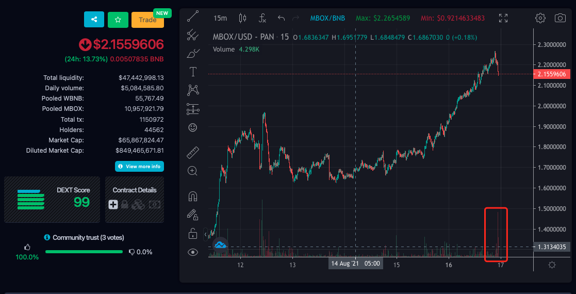This screenshot has height=294, width=576.
Task: Click the Total tx value 1150972
Action: coord(151,120)
